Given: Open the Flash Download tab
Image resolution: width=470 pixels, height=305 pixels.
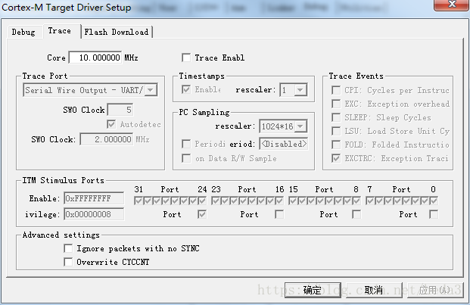Looking at the screenshot, I should [x=117, y=32].
